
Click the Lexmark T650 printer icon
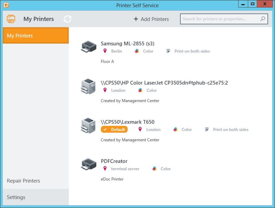88,125
